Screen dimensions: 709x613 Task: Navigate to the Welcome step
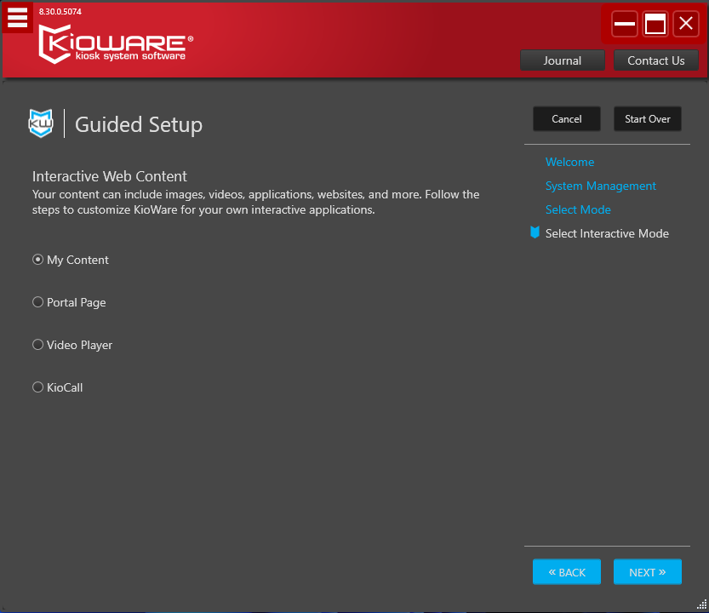point(569,162)
